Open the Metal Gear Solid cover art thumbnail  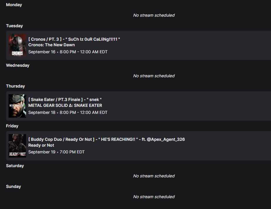(17, 106)
